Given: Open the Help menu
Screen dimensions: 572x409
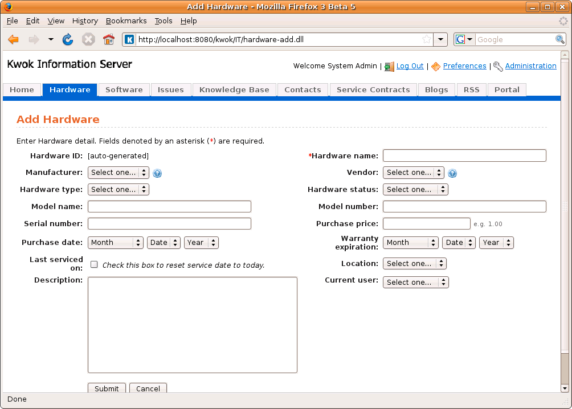Looking at the screenshot, I should point(189,21).
